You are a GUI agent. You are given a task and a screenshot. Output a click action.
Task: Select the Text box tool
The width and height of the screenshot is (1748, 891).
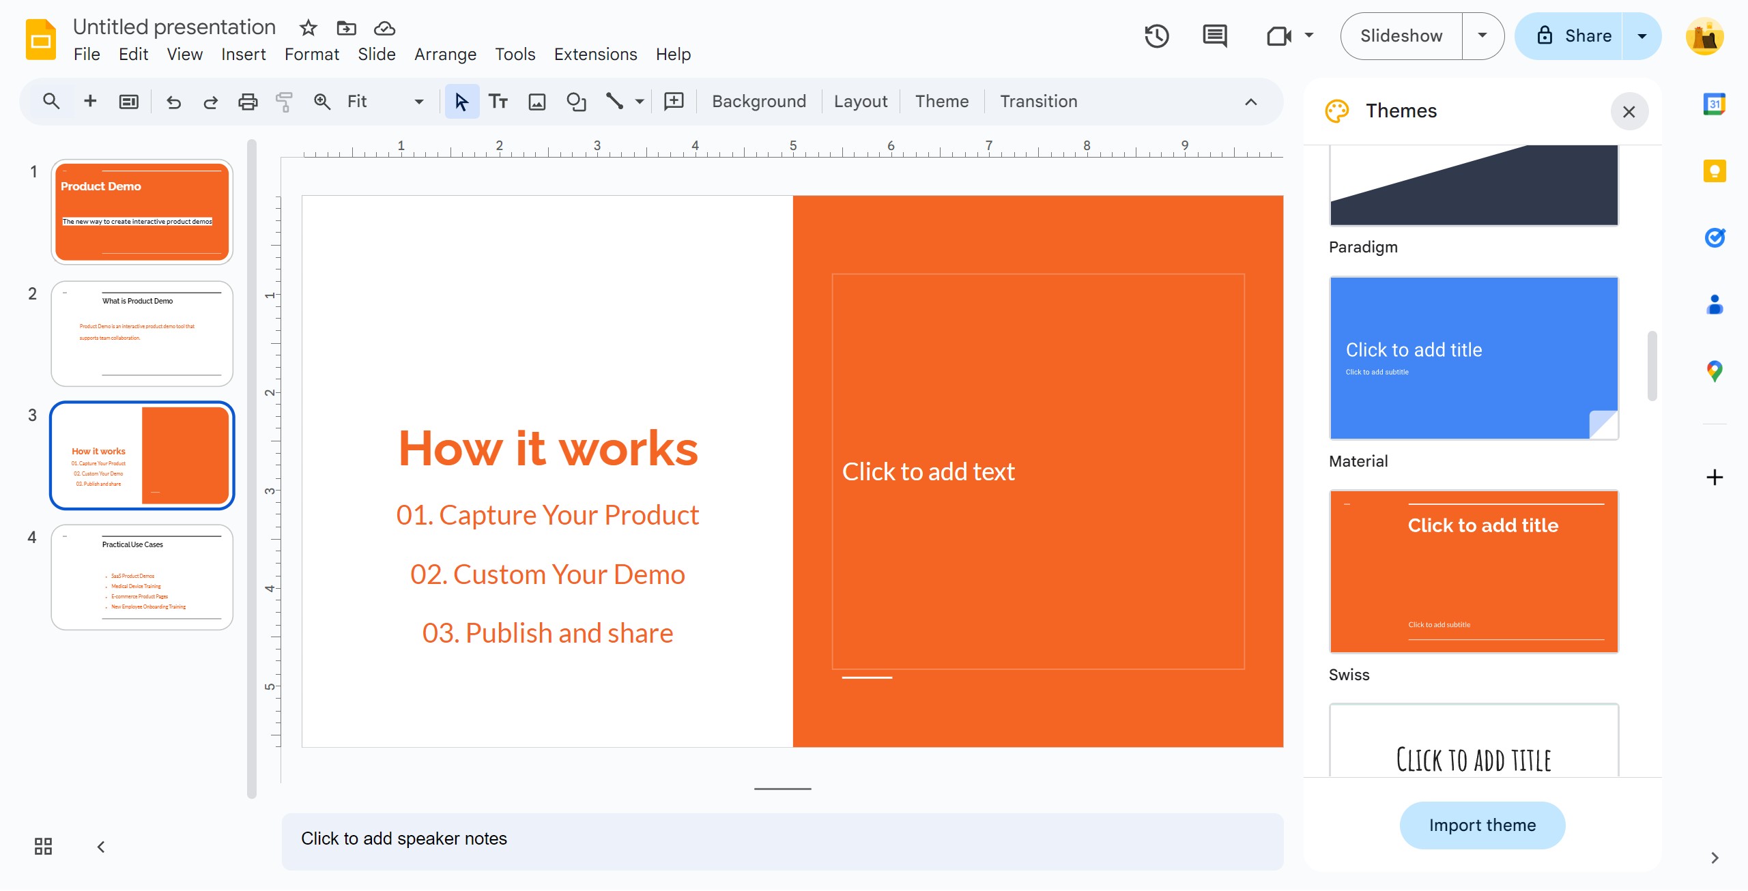(498, 102)
